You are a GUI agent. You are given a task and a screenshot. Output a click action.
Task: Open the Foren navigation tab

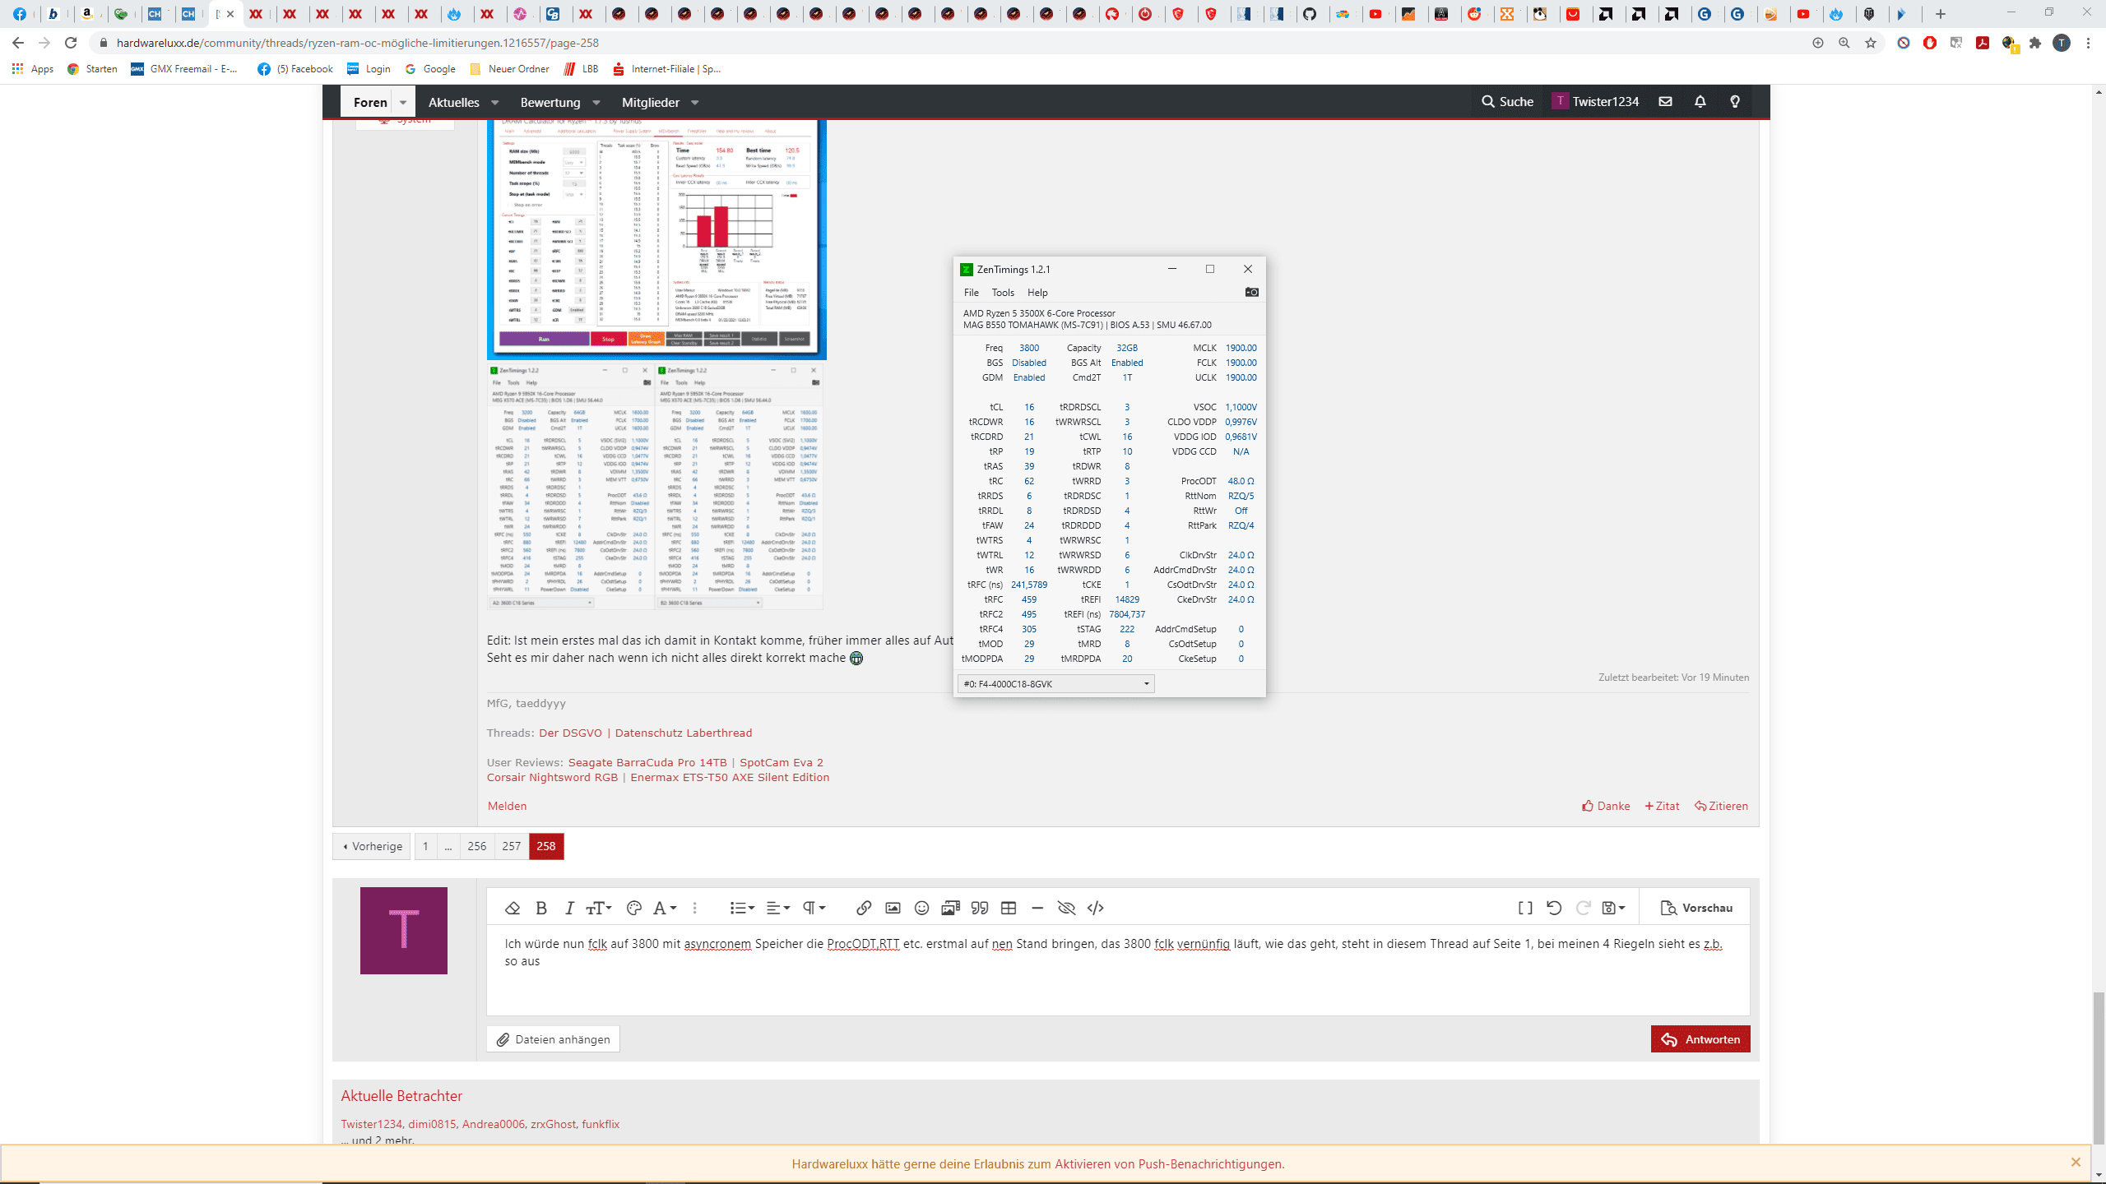[370, 103]
